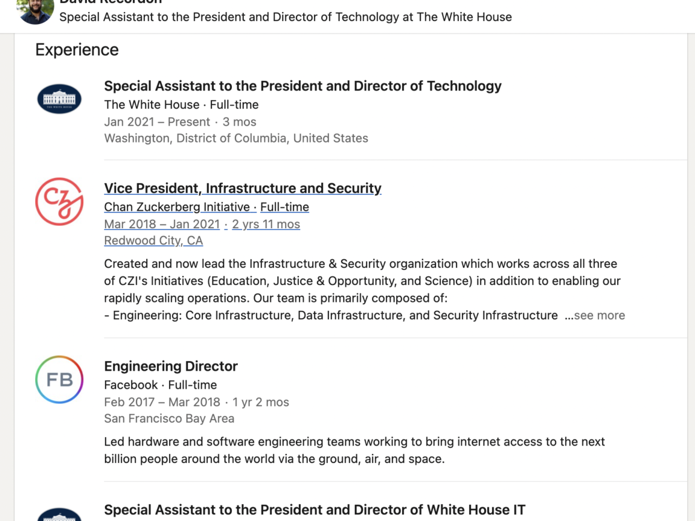The image size is (695, 521).
Task: Click Special Assistant and Director of Technology title
Action: tap(303, 86)
